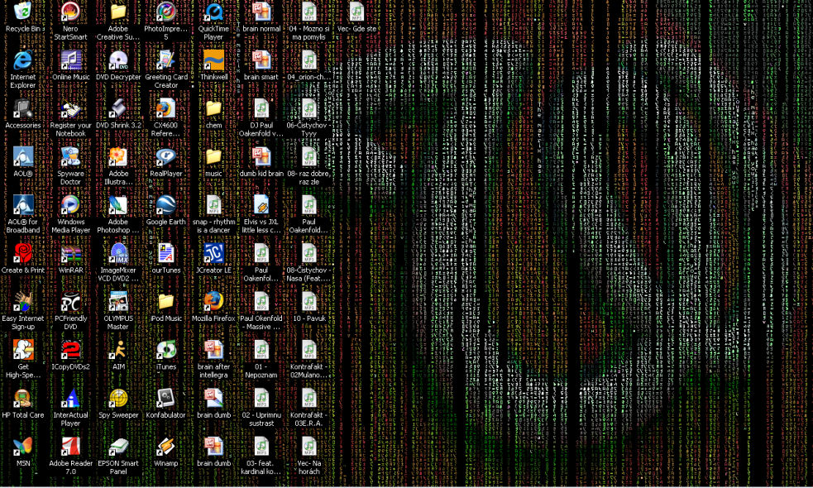
Task: Launch iTunes
Action: [x=166, y=350]
